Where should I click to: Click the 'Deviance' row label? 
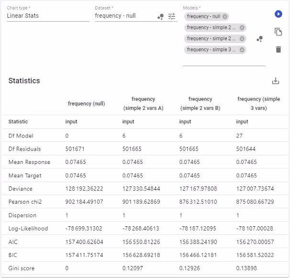click(21, 189)
